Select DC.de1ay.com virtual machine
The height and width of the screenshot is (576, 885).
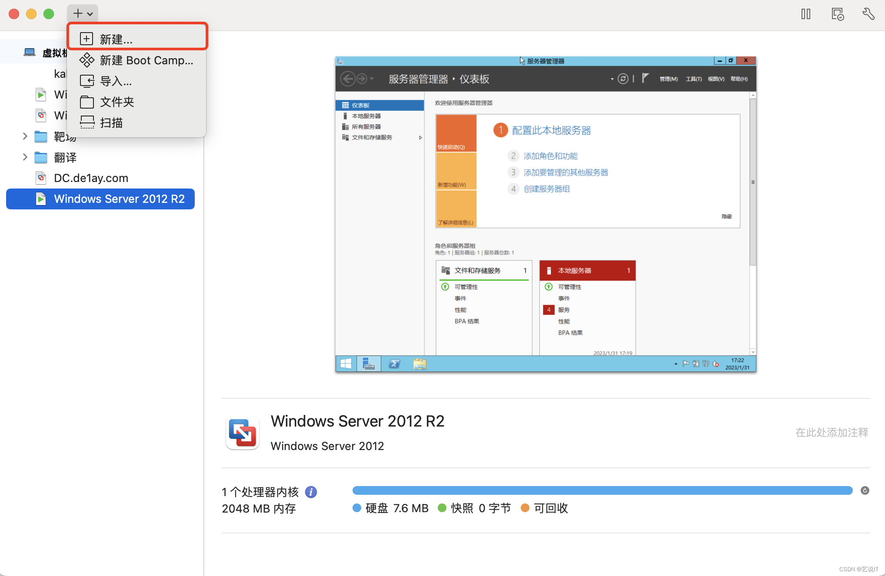(x=100, y=178)
